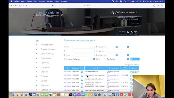This screenshot has width=174, height=98.
Task: Open Доп. услуги ($) in the sidebar
Action: (48, 54)
